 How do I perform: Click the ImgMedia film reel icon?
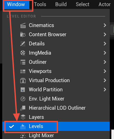tap(23, 53)
